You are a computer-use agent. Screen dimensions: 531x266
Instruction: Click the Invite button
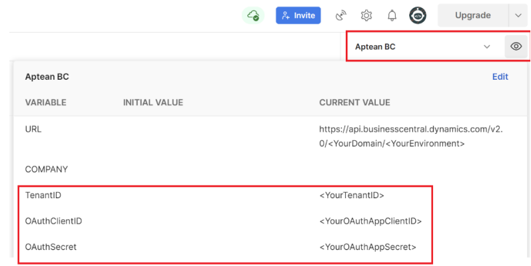(x=298, y=15)
